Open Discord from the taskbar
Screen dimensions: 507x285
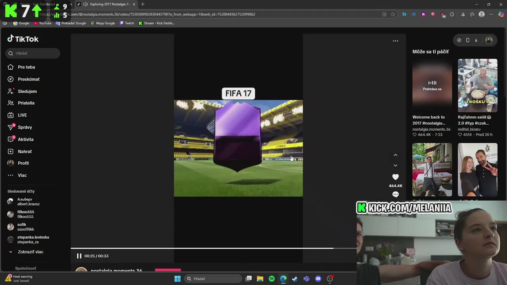(x=318, y=279)
